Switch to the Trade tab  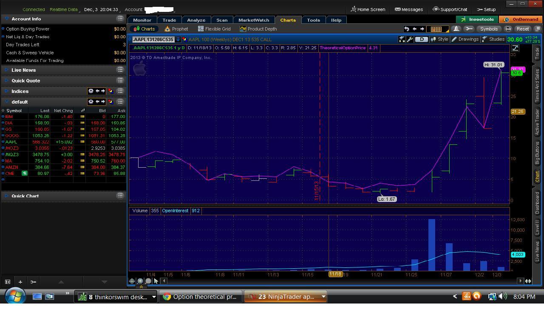(169, 20)
